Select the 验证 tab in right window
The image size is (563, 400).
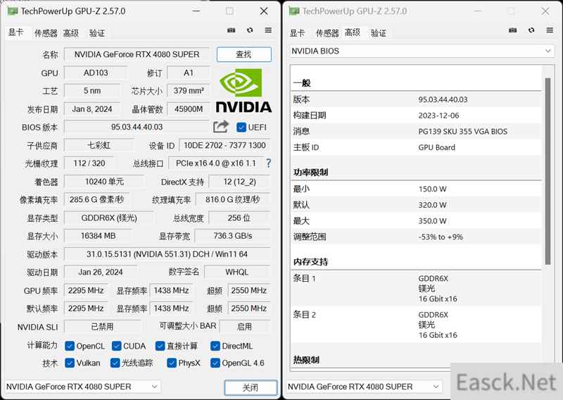379,33
